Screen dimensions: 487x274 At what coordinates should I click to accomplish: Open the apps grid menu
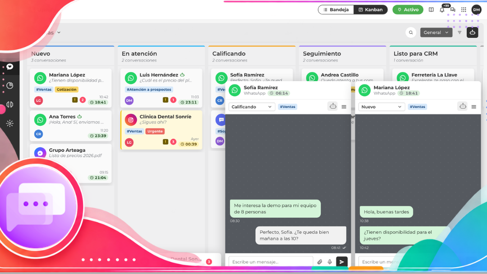click(x=464, y=9)
